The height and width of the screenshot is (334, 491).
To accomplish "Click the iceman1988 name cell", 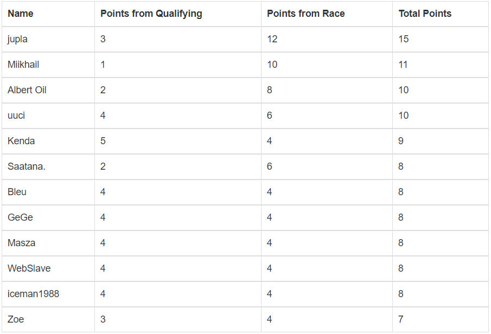I will [x=34, y=294].
